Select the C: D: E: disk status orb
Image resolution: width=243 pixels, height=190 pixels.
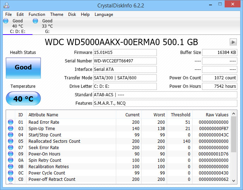6,21
